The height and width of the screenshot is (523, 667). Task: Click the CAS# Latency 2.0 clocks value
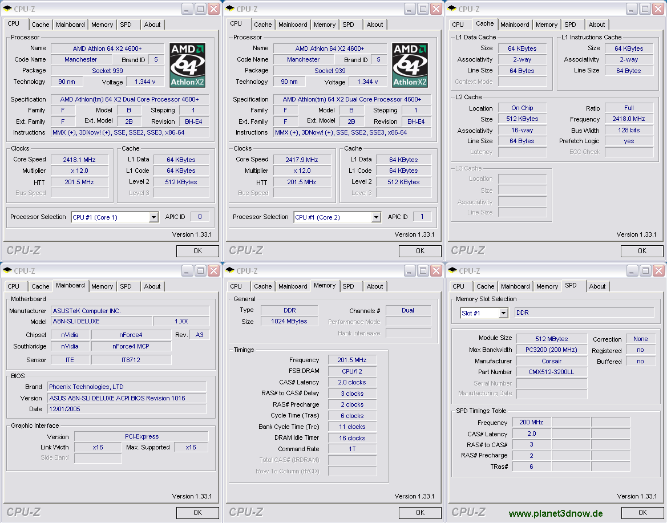(352, 382)
